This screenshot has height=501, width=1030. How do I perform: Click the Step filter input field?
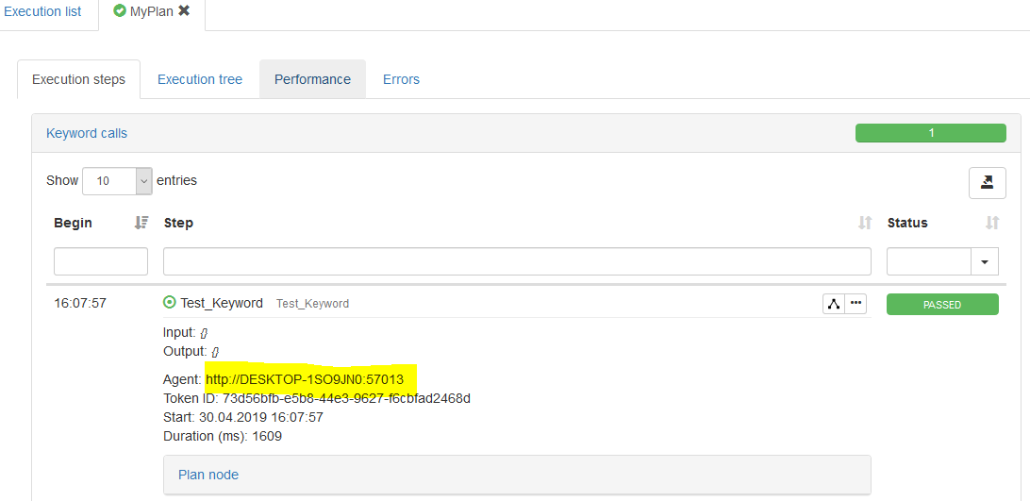517,261
